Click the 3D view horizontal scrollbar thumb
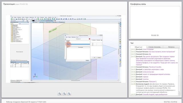Viewport: 183px width, 103px height. (x=75, y=80)
